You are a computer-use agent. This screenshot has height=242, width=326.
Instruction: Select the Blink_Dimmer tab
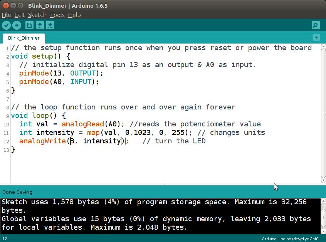24,38
